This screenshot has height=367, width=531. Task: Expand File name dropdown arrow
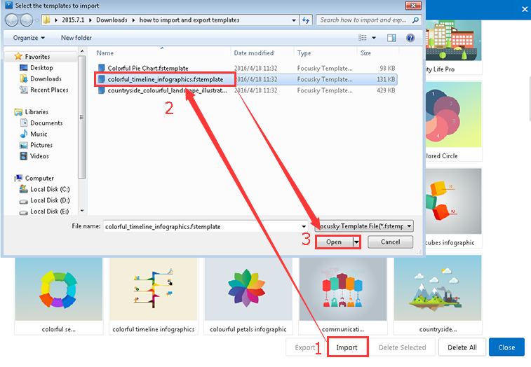(x=304, y=226)
